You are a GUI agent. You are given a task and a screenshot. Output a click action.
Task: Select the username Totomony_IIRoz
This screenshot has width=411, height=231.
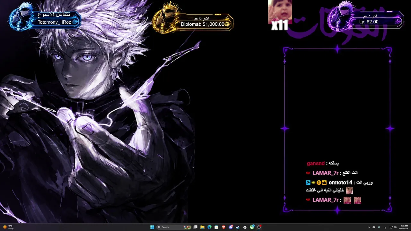(x=54, y=22)
